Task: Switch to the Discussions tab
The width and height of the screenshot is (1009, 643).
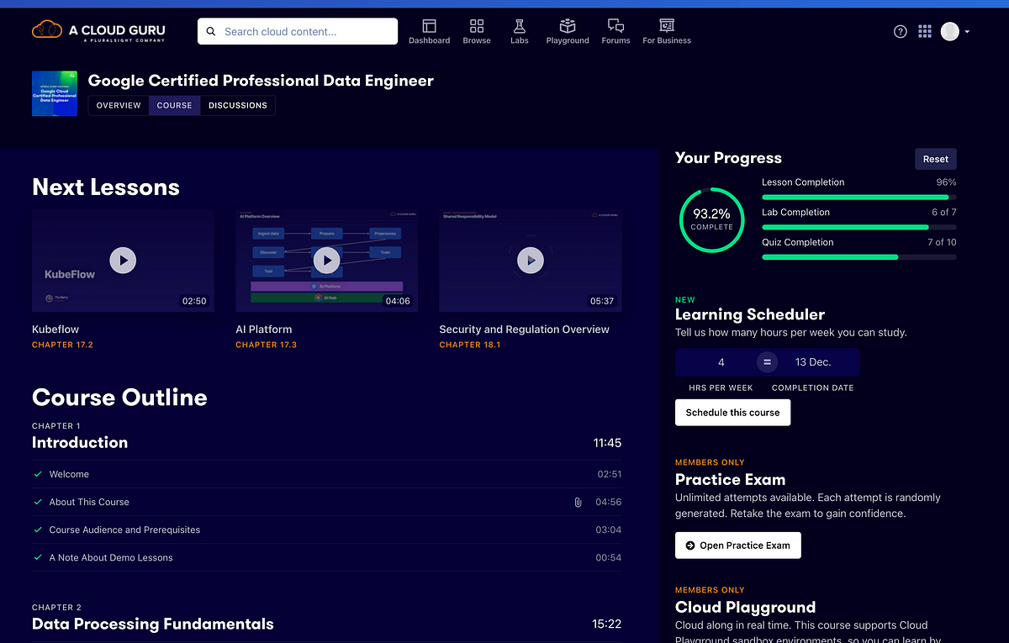Action: 238,105
